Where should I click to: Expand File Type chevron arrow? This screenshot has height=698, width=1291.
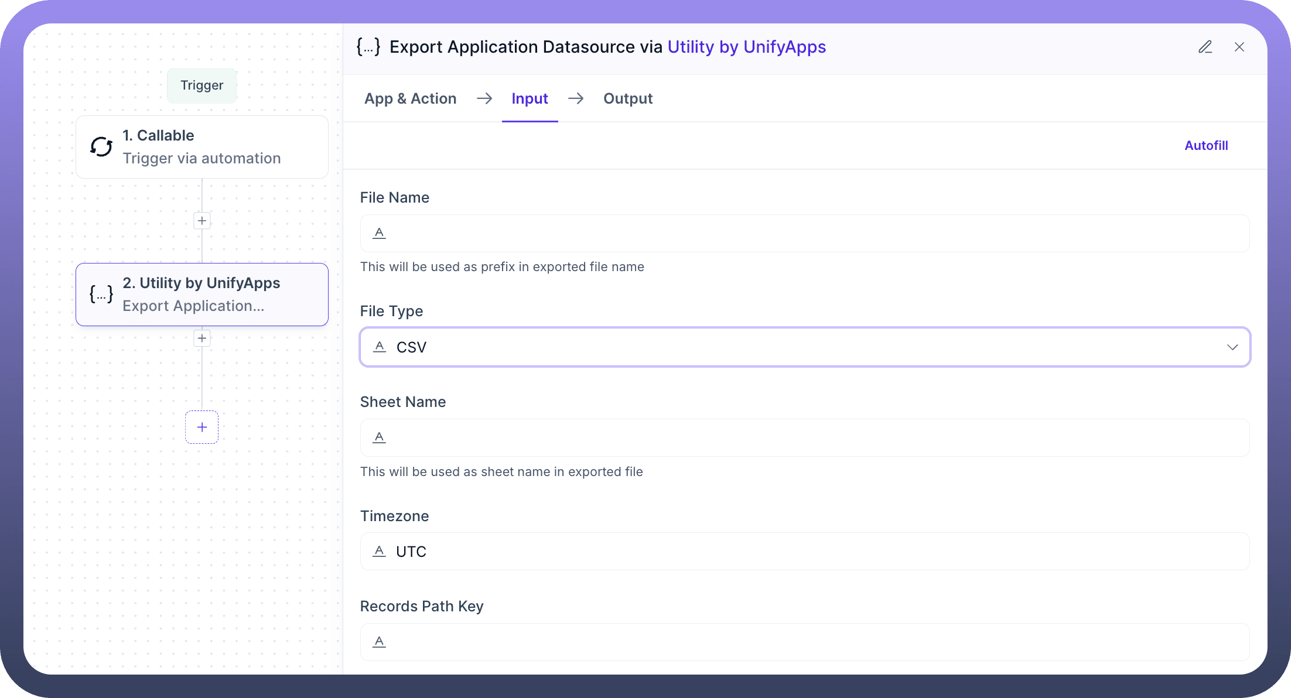tap(1232, 347)
